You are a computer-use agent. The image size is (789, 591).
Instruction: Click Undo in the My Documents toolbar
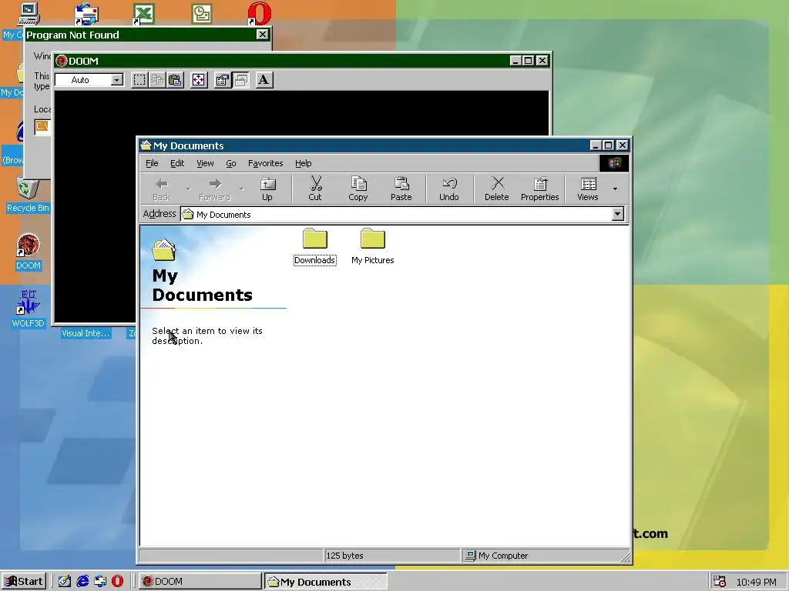point(449,189)
